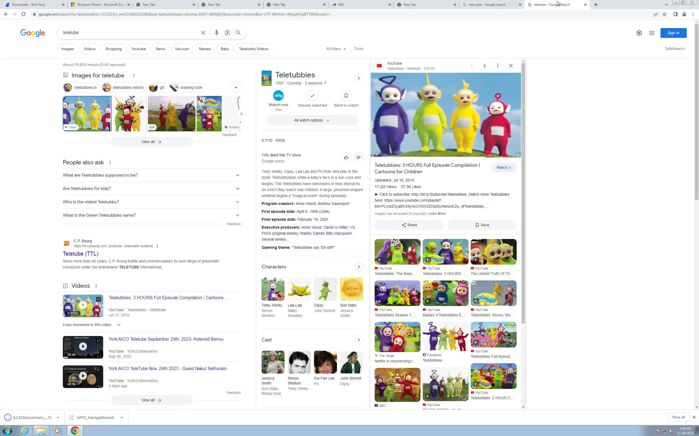Click the thumbs up like icon
This screenshot has height=436, width=699.
click(346, 158)
